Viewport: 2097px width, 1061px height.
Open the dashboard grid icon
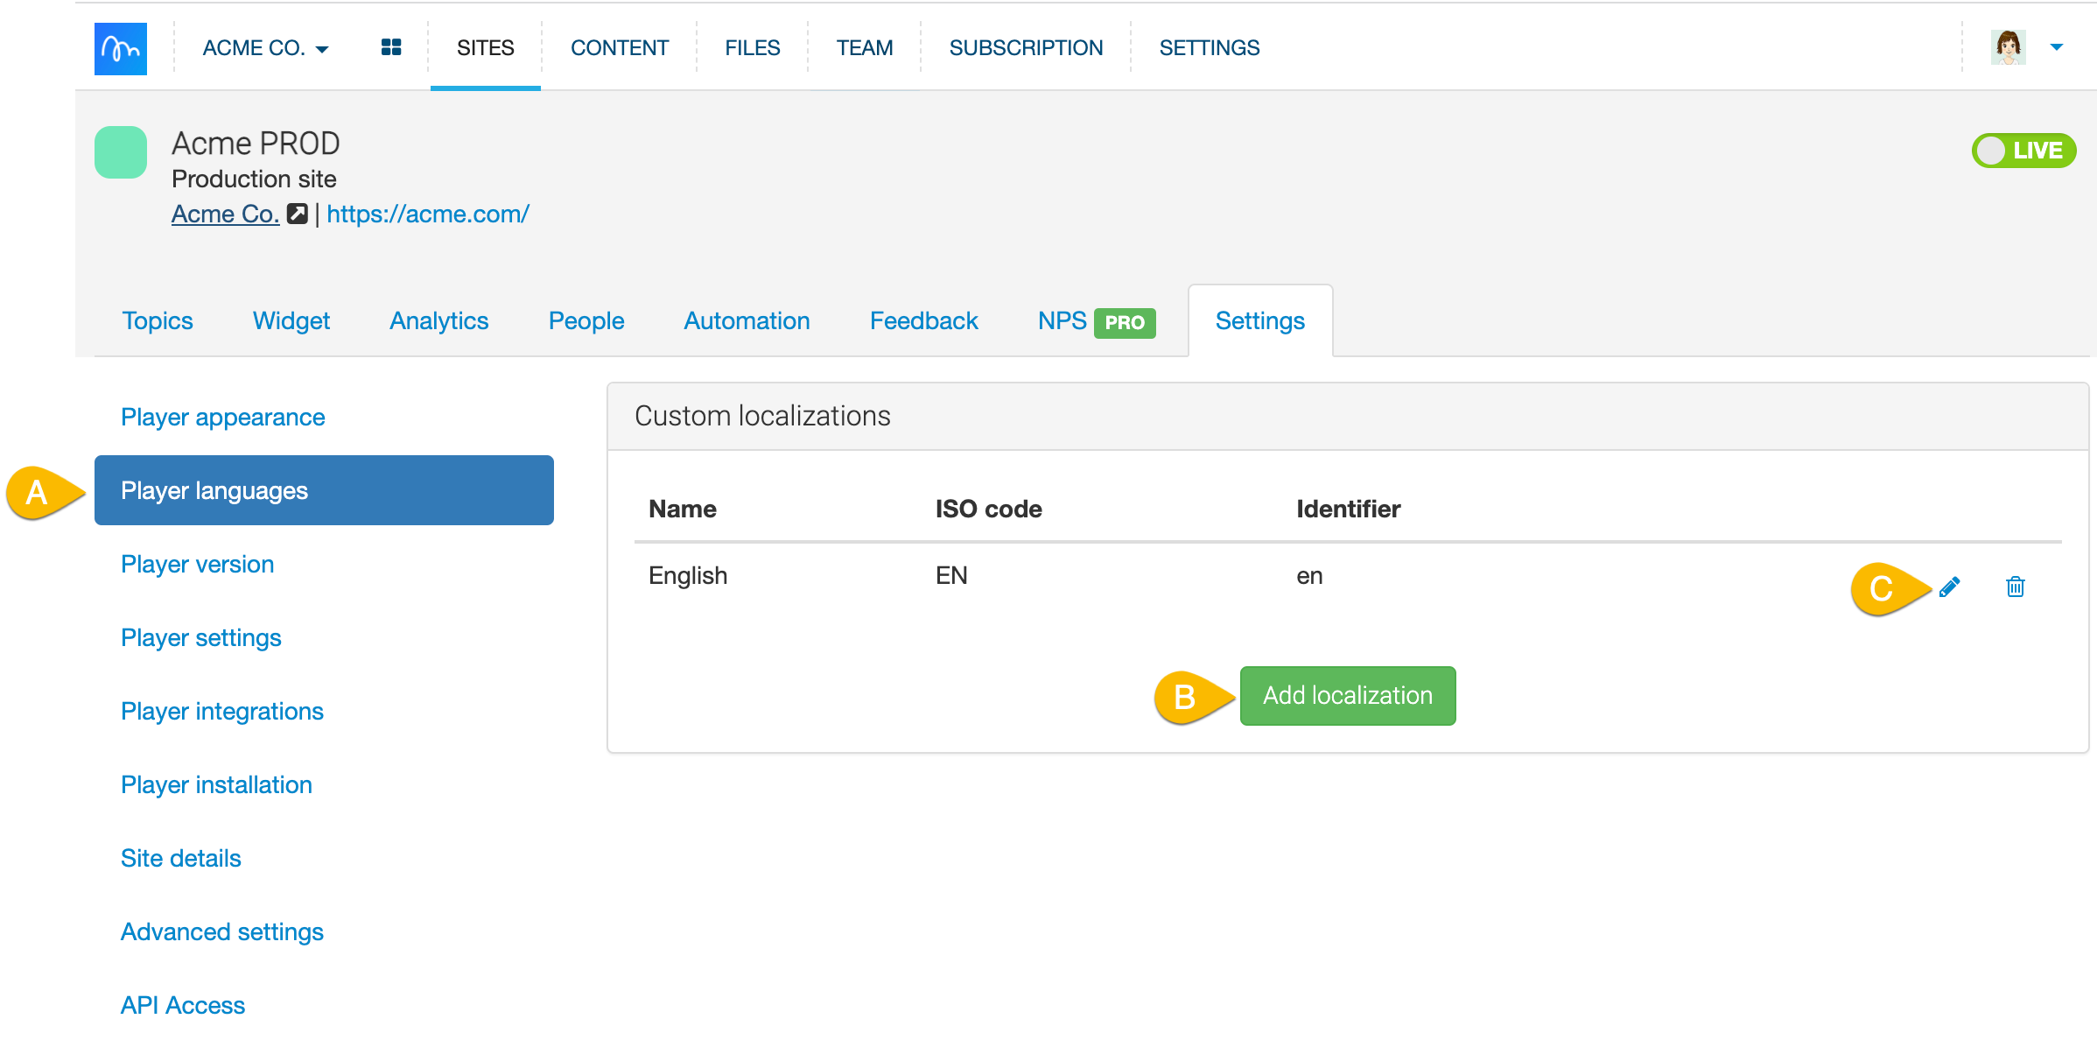pos(391,47)
